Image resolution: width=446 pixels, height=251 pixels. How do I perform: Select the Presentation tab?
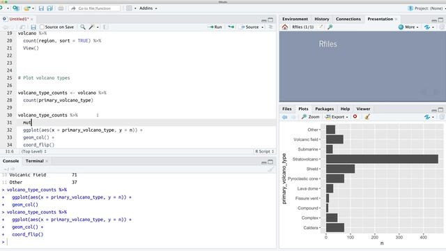[380, 19]
